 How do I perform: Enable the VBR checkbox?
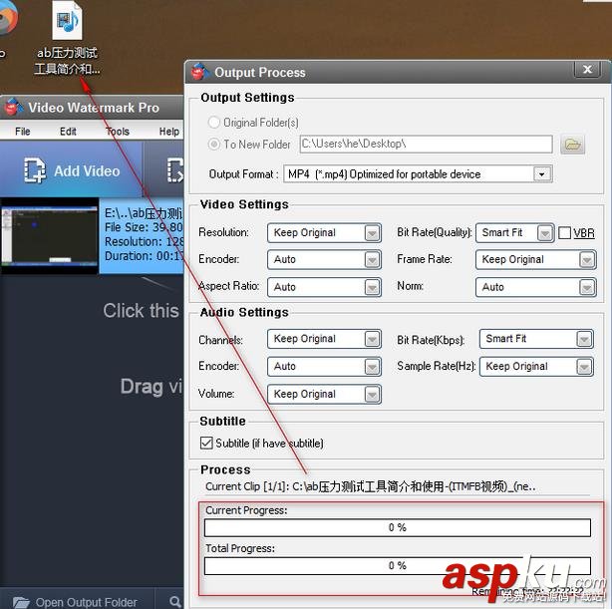point(564,233)
